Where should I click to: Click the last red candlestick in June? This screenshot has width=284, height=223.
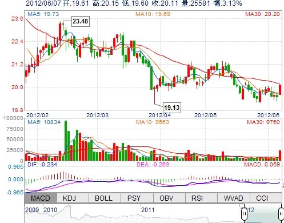pos(280,90)
